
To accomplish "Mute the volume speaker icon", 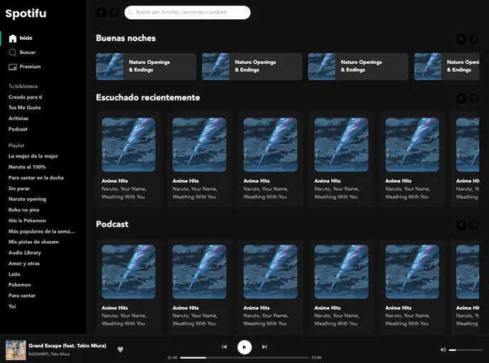I will click(443, 350).
